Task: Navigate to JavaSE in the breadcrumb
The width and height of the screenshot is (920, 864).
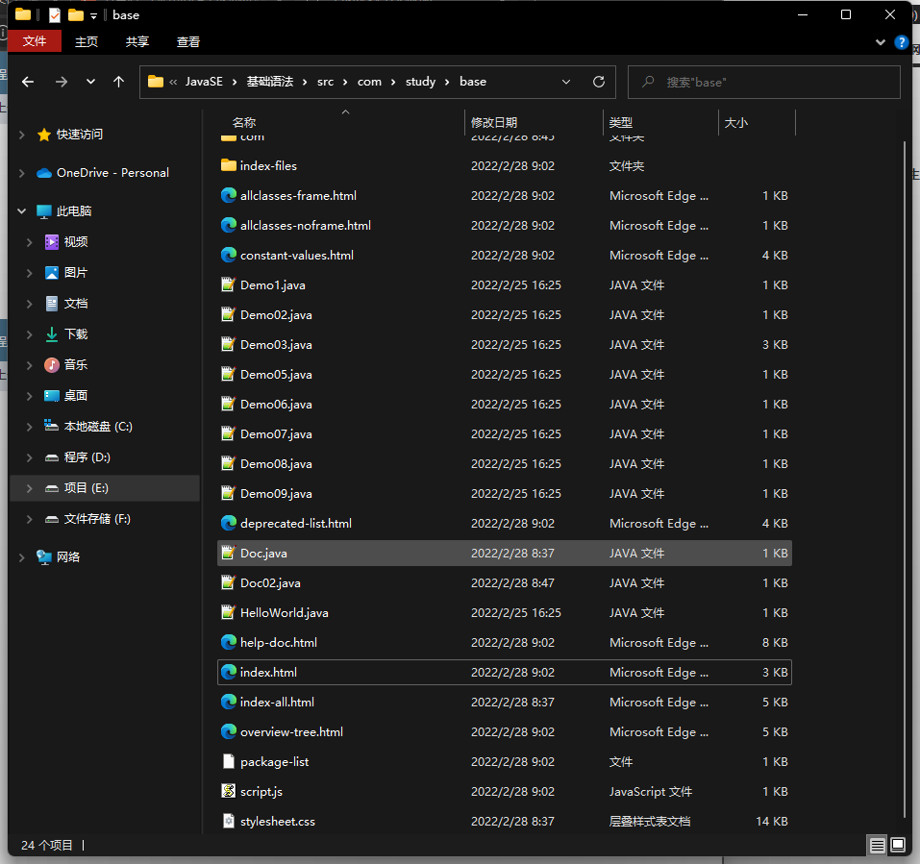Action: [x=204, y=82]
